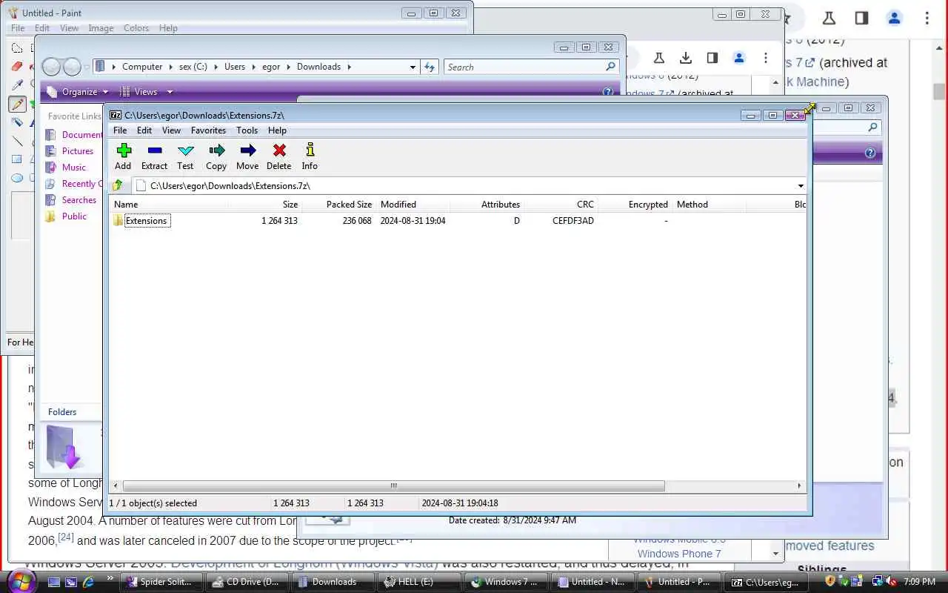Select the Free-Form Select tool in Paint
The image size is (948, 593).
17,48
